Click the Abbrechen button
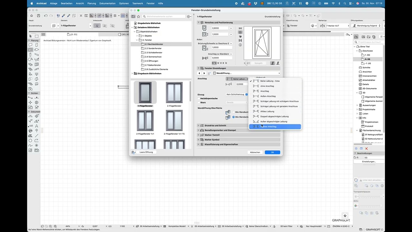Image resolution: width=412 pixels, height=232 pixels. [255, 152]
